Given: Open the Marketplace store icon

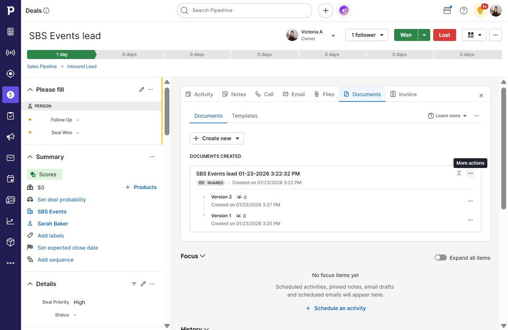Looking at the screenshot, I should (x=447, y=11).
